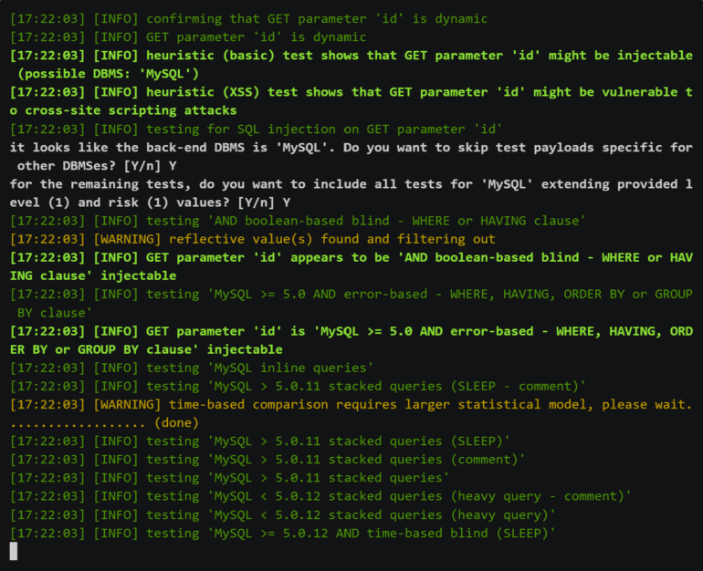Click the 'AND boolean-based blind' injectable message
Viewport: 703px width, 571px height.
tap(351, 266)
